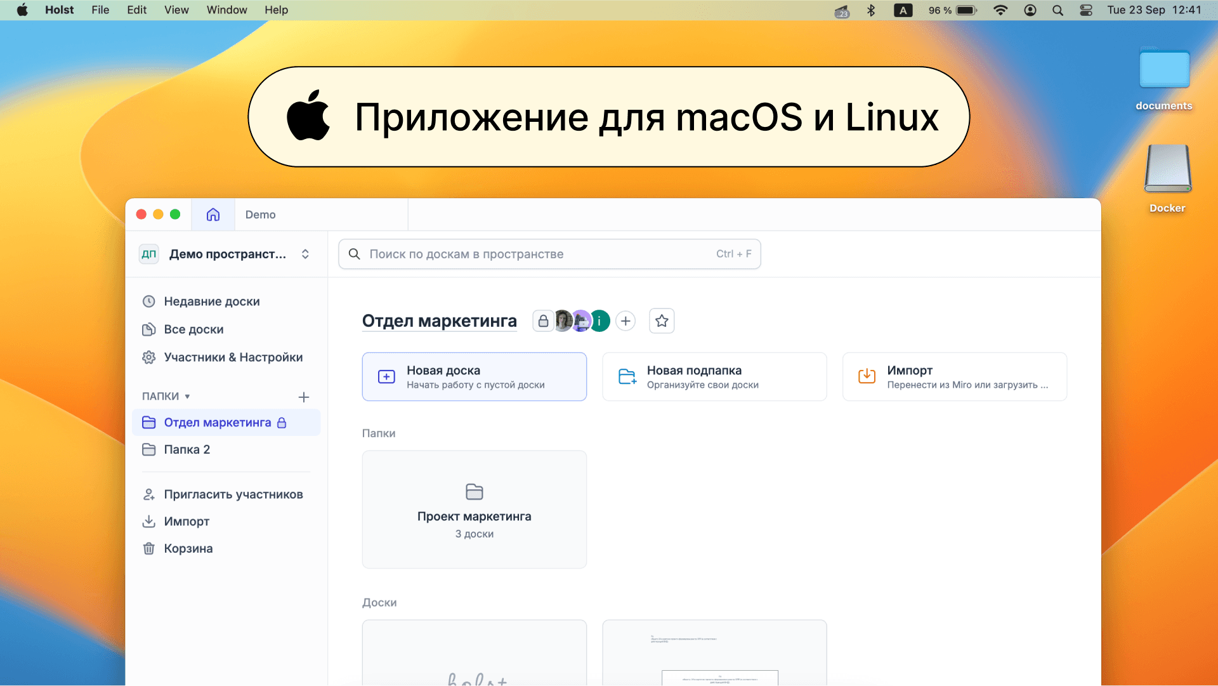Click the trash can icon beside Корзина
Image resolution: width=1218 pixels, height=686 pixels.
point(148,548)
